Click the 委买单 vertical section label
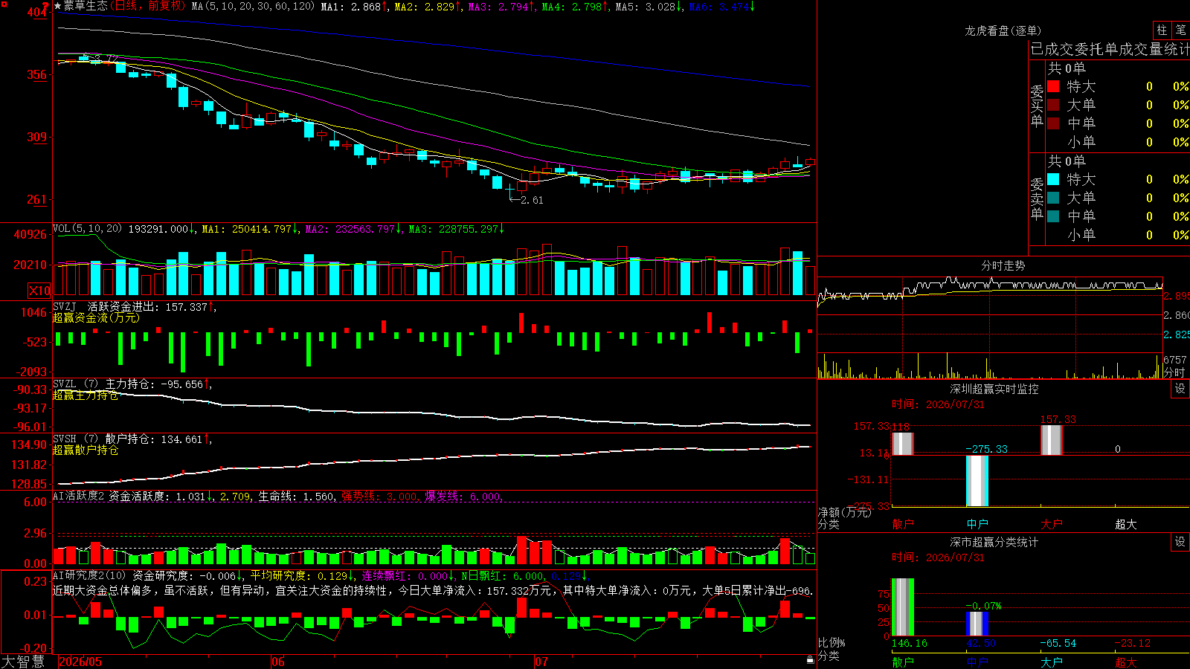 [1037, 106]
